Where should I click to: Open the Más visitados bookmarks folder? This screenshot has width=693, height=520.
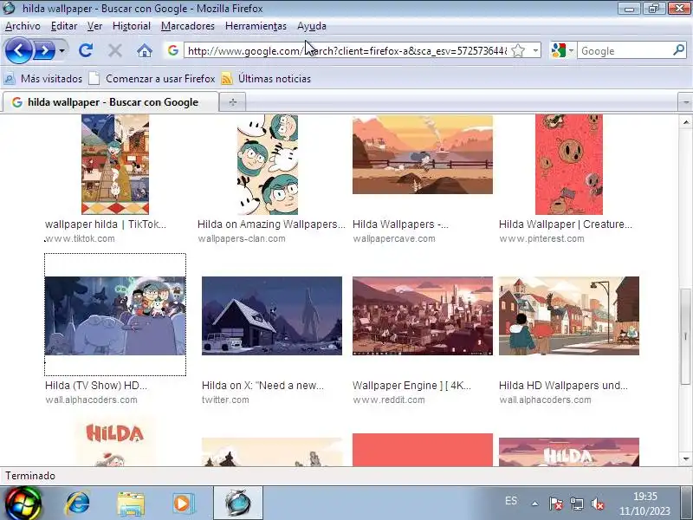point(42,79)
